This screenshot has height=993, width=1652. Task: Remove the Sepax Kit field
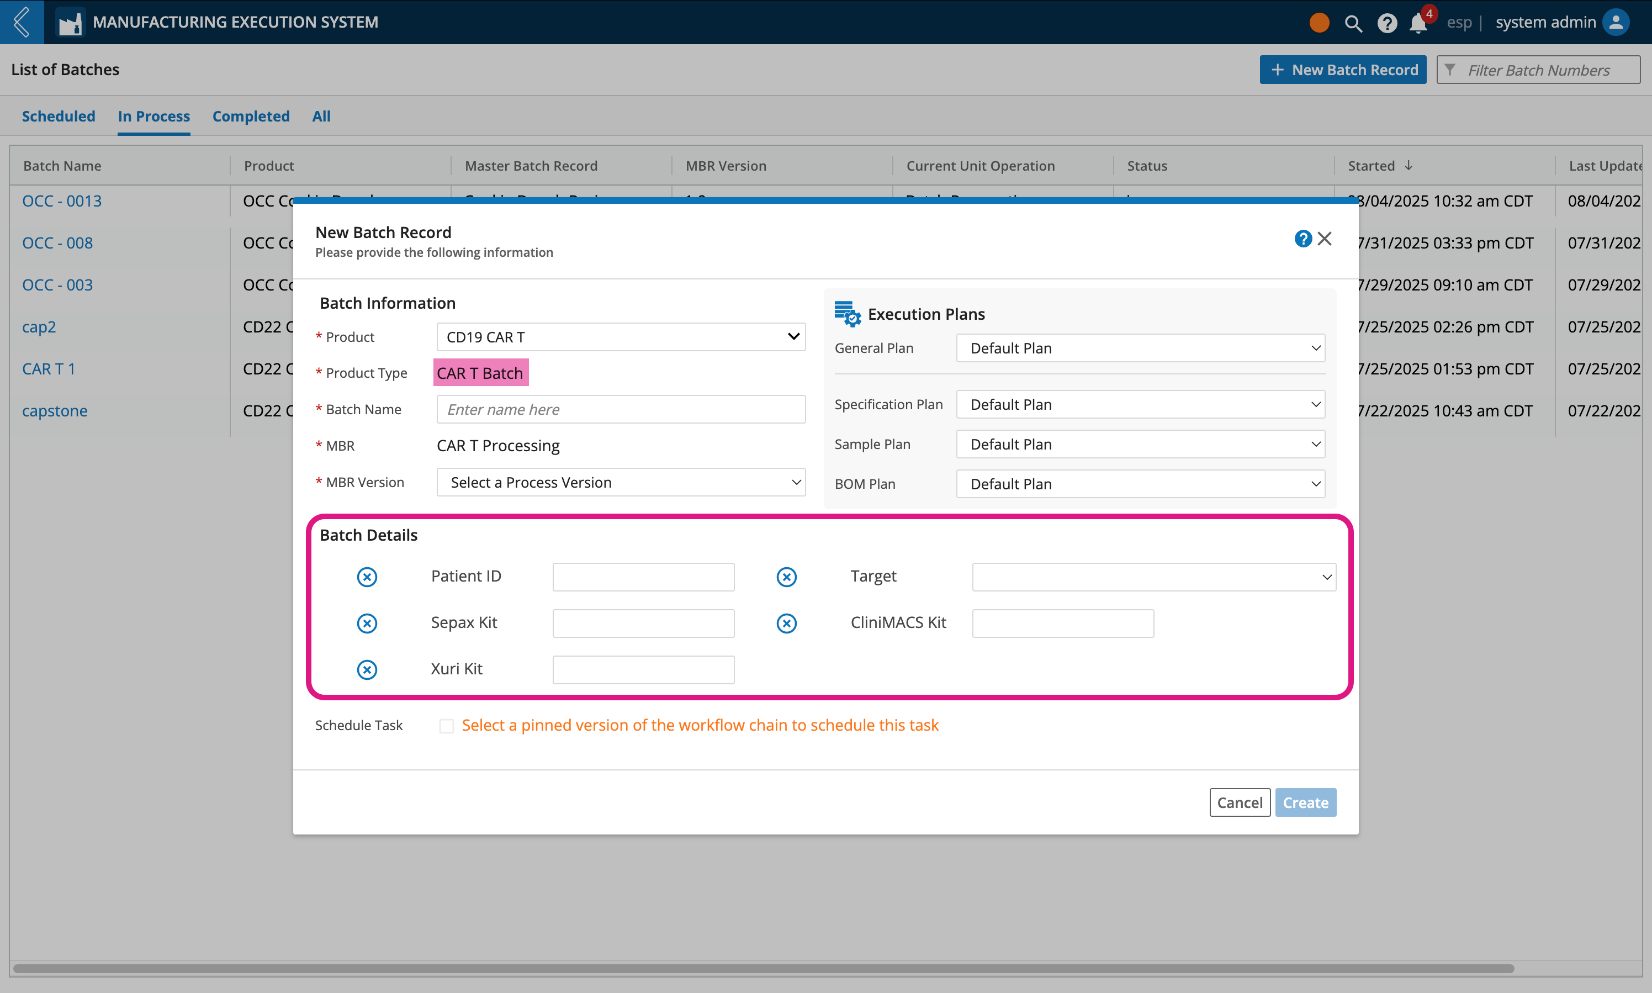(x=367, y=623)
